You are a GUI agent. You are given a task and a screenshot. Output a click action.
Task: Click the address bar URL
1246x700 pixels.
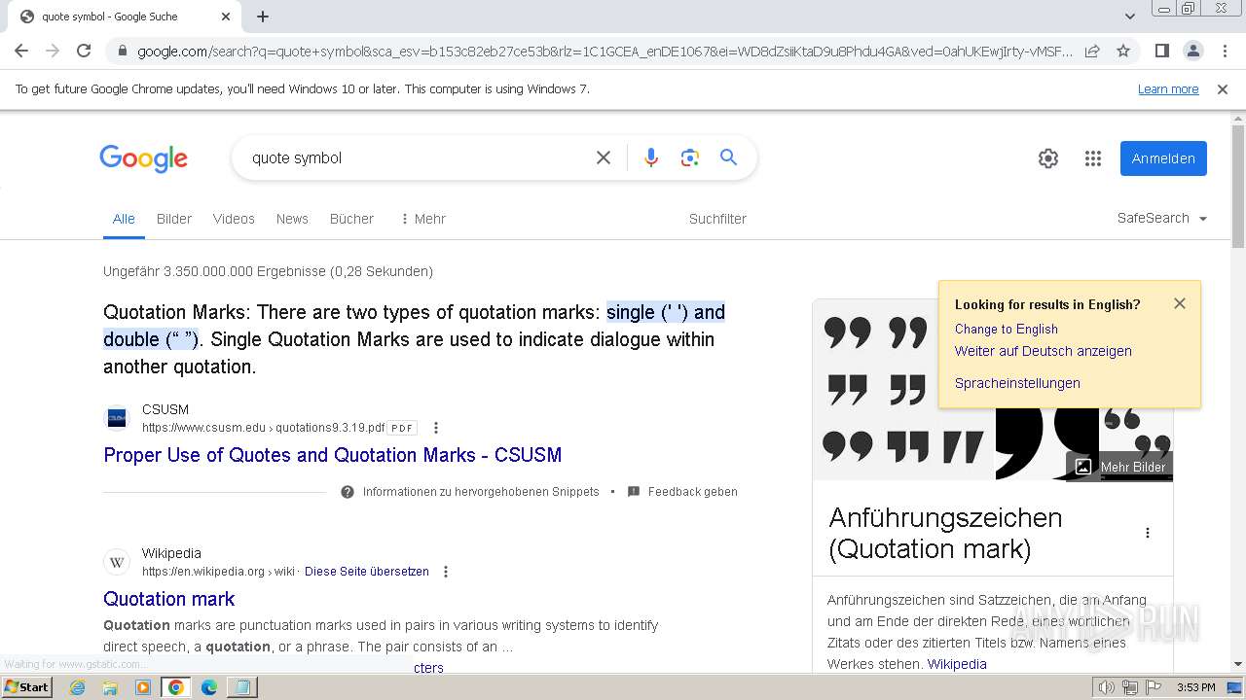(604, 52)
